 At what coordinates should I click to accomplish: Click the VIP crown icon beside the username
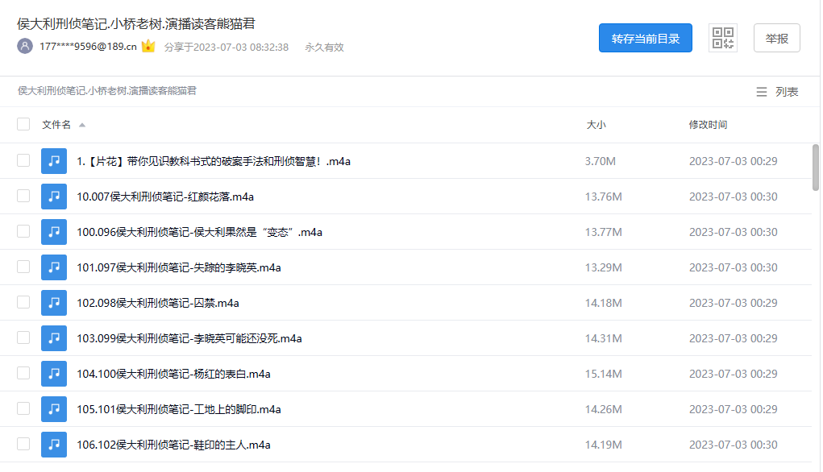click(x=148, y=48)
